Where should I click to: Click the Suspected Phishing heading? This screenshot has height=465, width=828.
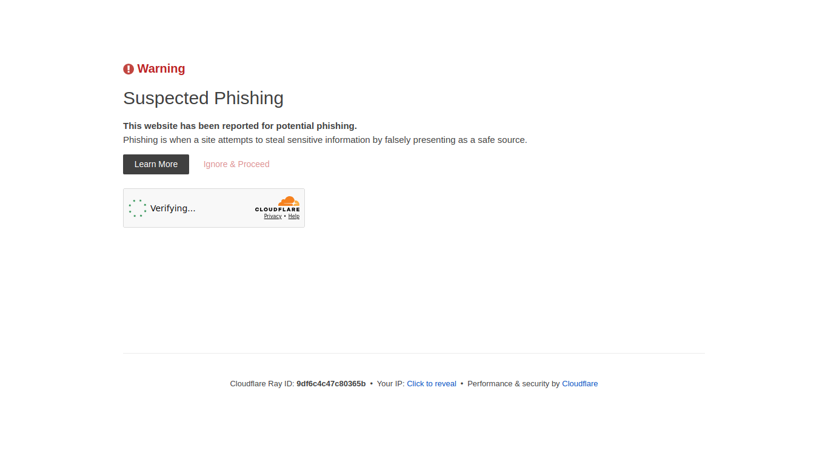click(x=203, y=98)
